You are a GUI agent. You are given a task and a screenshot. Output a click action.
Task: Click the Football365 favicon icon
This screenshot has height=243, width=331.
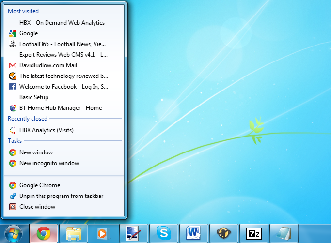click(13, 44)
